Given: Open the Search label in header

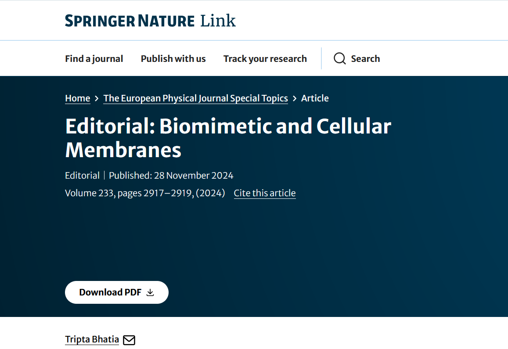Looking at the screenshot, I should [x=365, y=59].
